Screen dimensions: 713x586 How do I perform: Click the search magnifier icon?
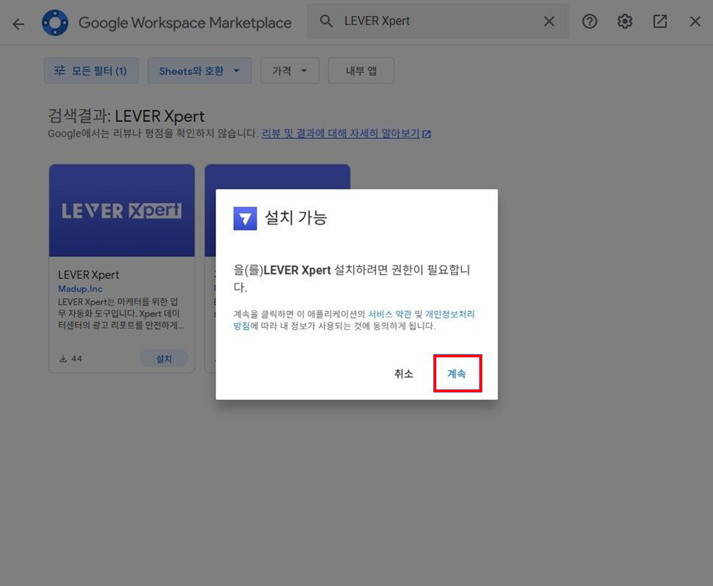click(326, 21)
